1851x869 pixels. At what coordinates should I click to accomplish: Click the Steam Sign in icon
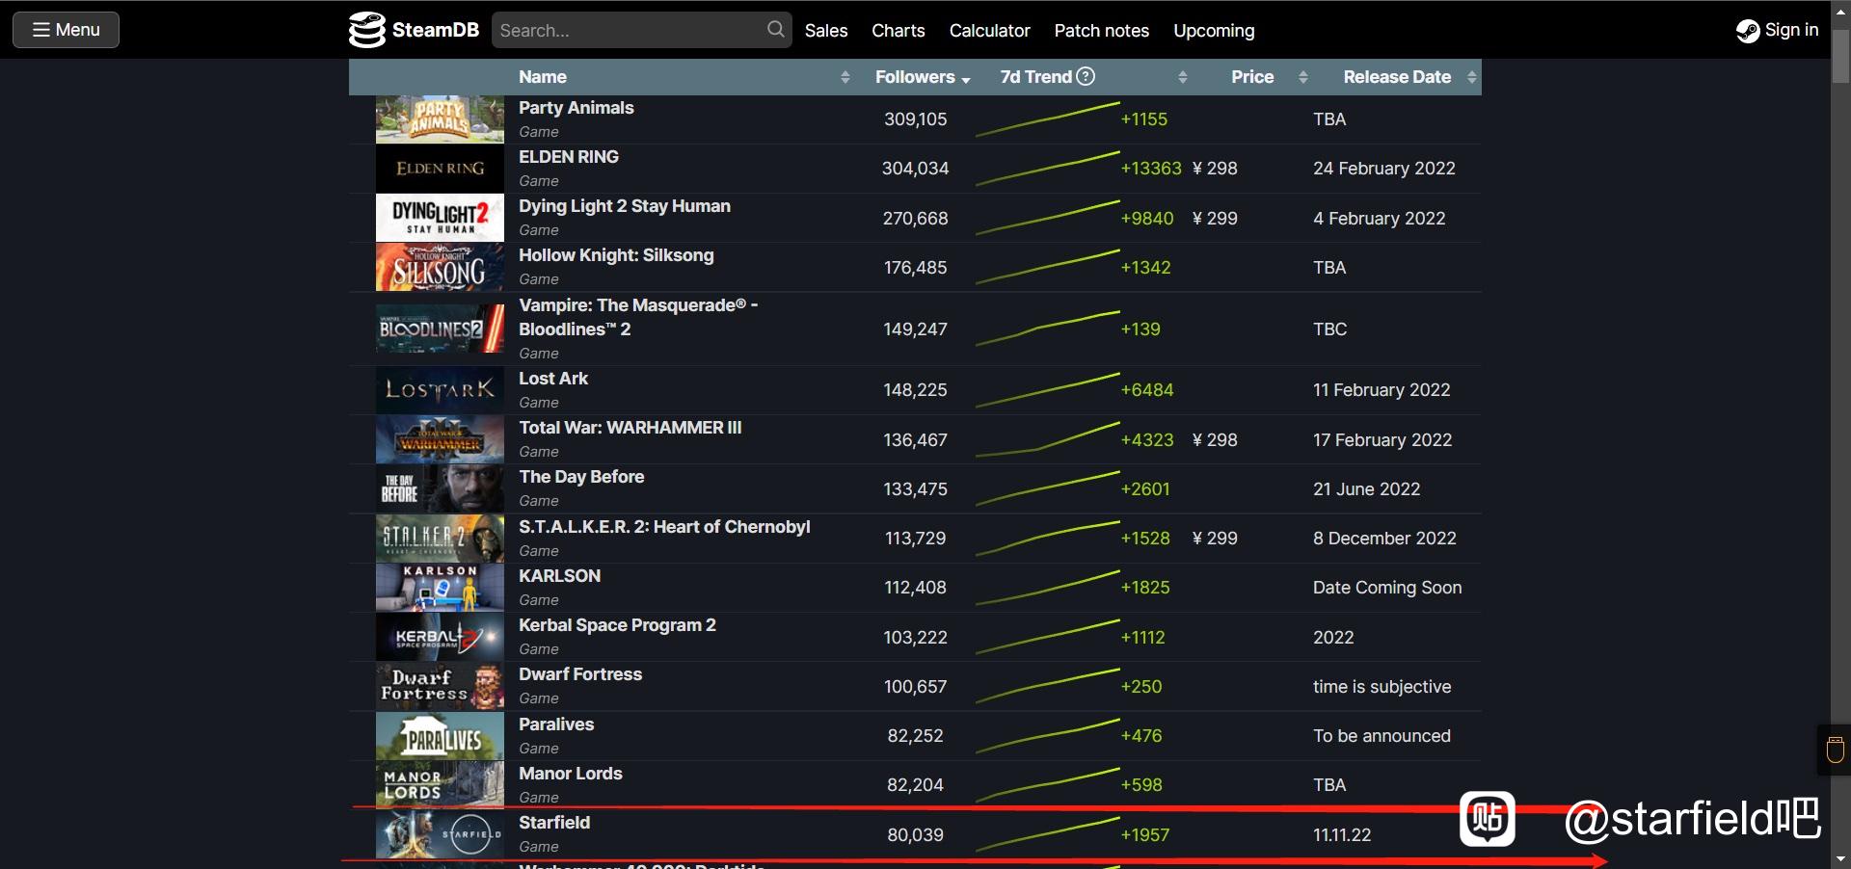pyautogui.click(x=1748, y=31)
